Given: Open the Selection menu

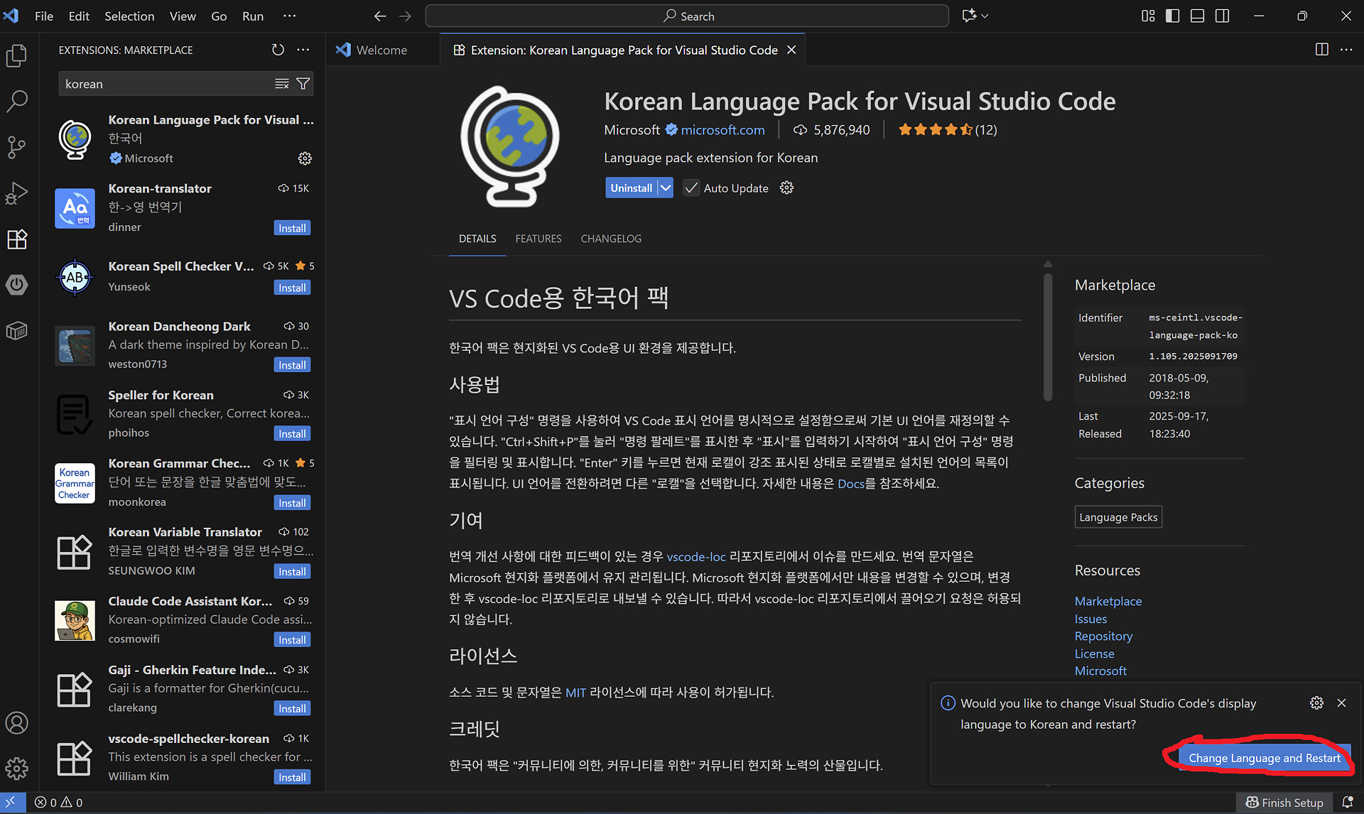Looking at the screenshot, I should [129, 16].
